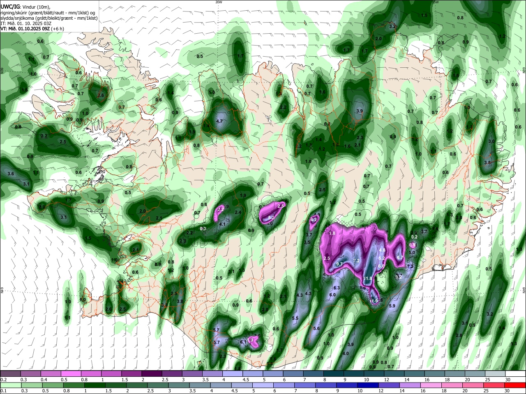Click the 15W longitude label

(435, 2)
